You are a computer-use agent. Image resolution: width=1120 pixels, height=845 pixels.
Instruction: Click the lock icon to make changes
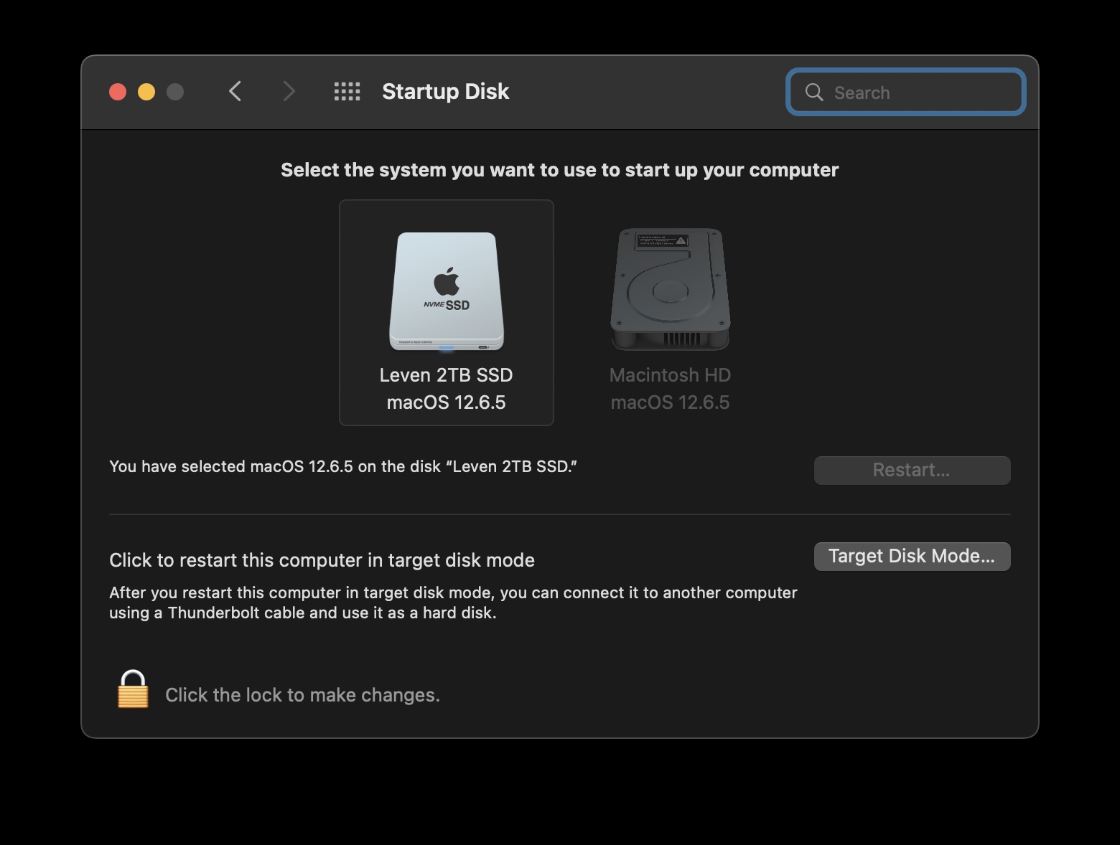(133, 689)
